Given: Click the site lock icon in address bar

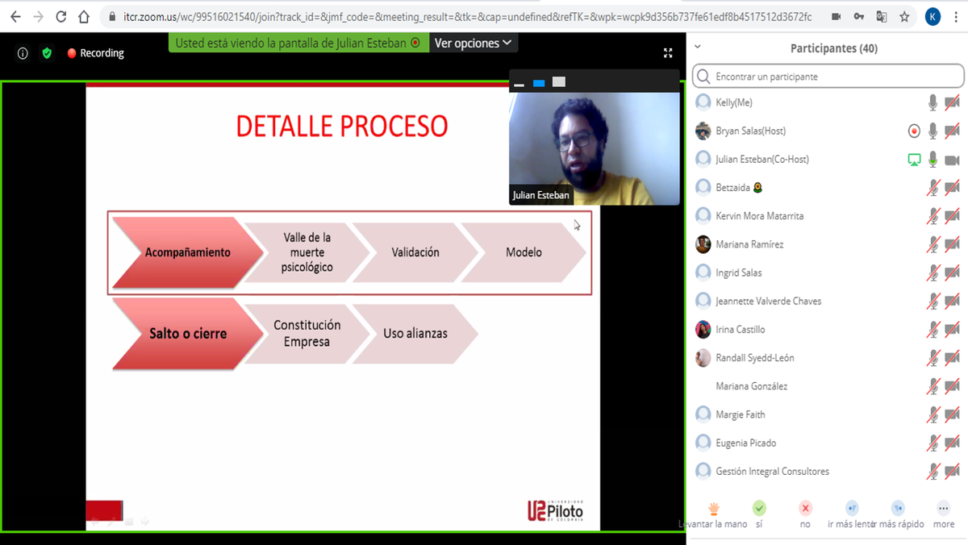Looking at the screenshot, I should [x=112, y=16].
